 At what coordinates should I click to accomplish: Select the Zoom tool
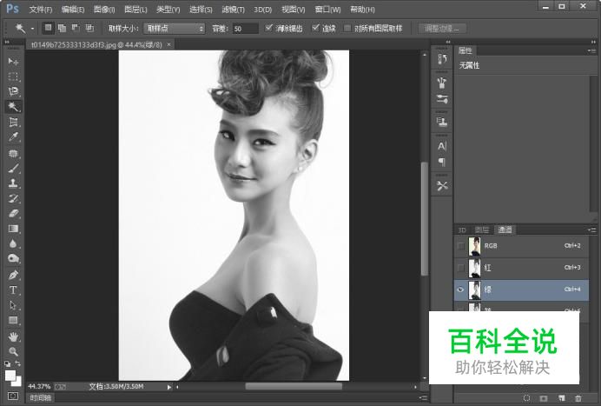tap(13, 351)
